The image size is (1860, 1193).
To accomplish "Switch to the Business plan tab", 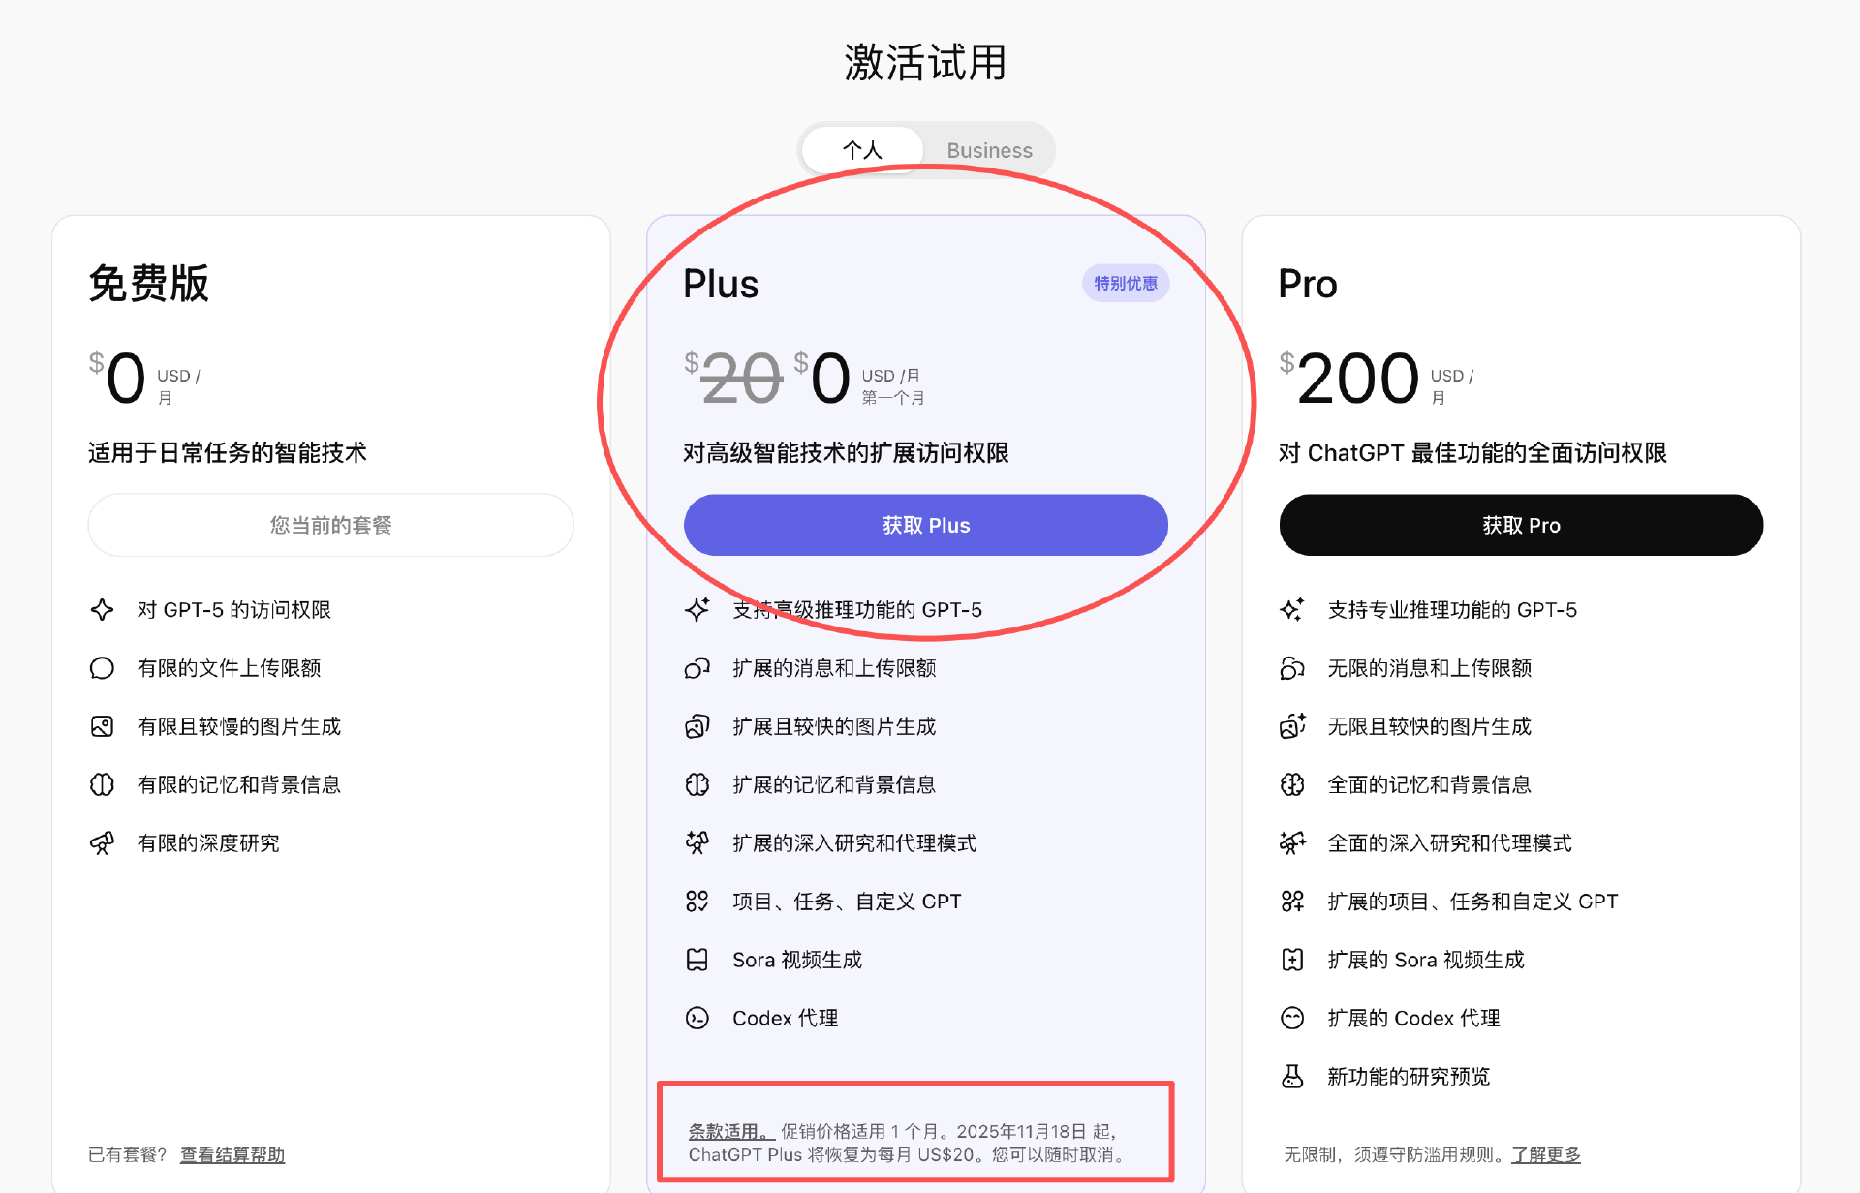I will tap(988, 150).
